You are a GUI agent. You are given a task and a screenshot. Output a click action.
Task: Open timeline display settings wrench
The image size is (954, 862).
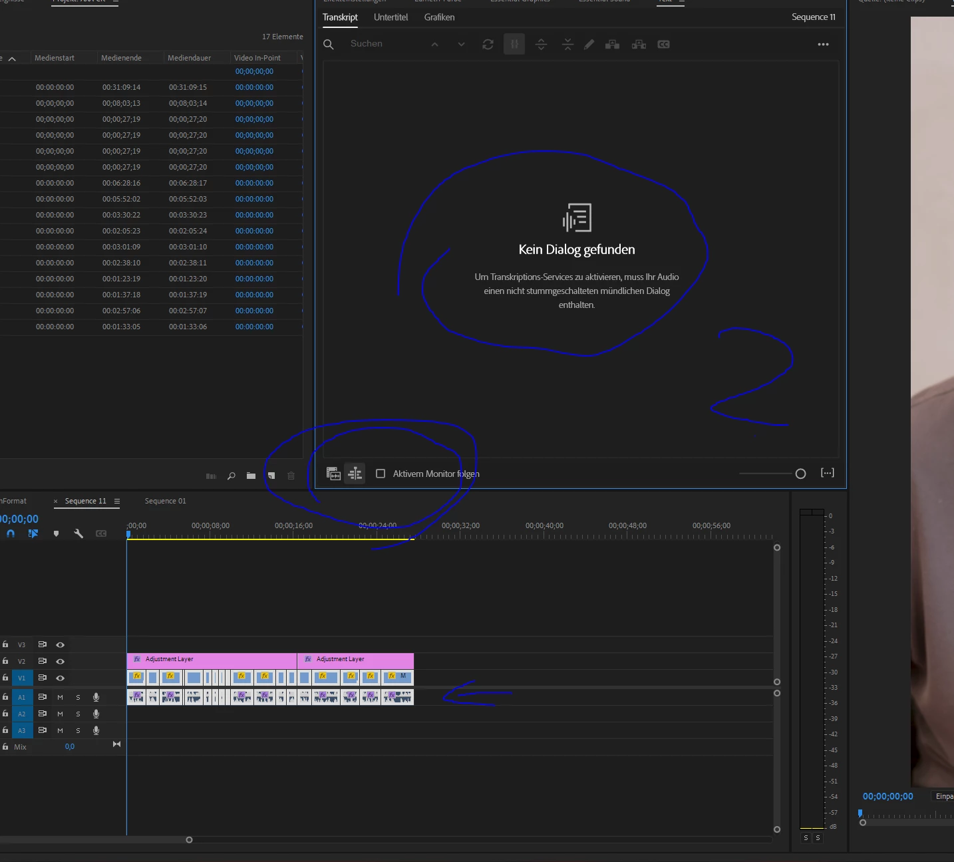[79, 533]
